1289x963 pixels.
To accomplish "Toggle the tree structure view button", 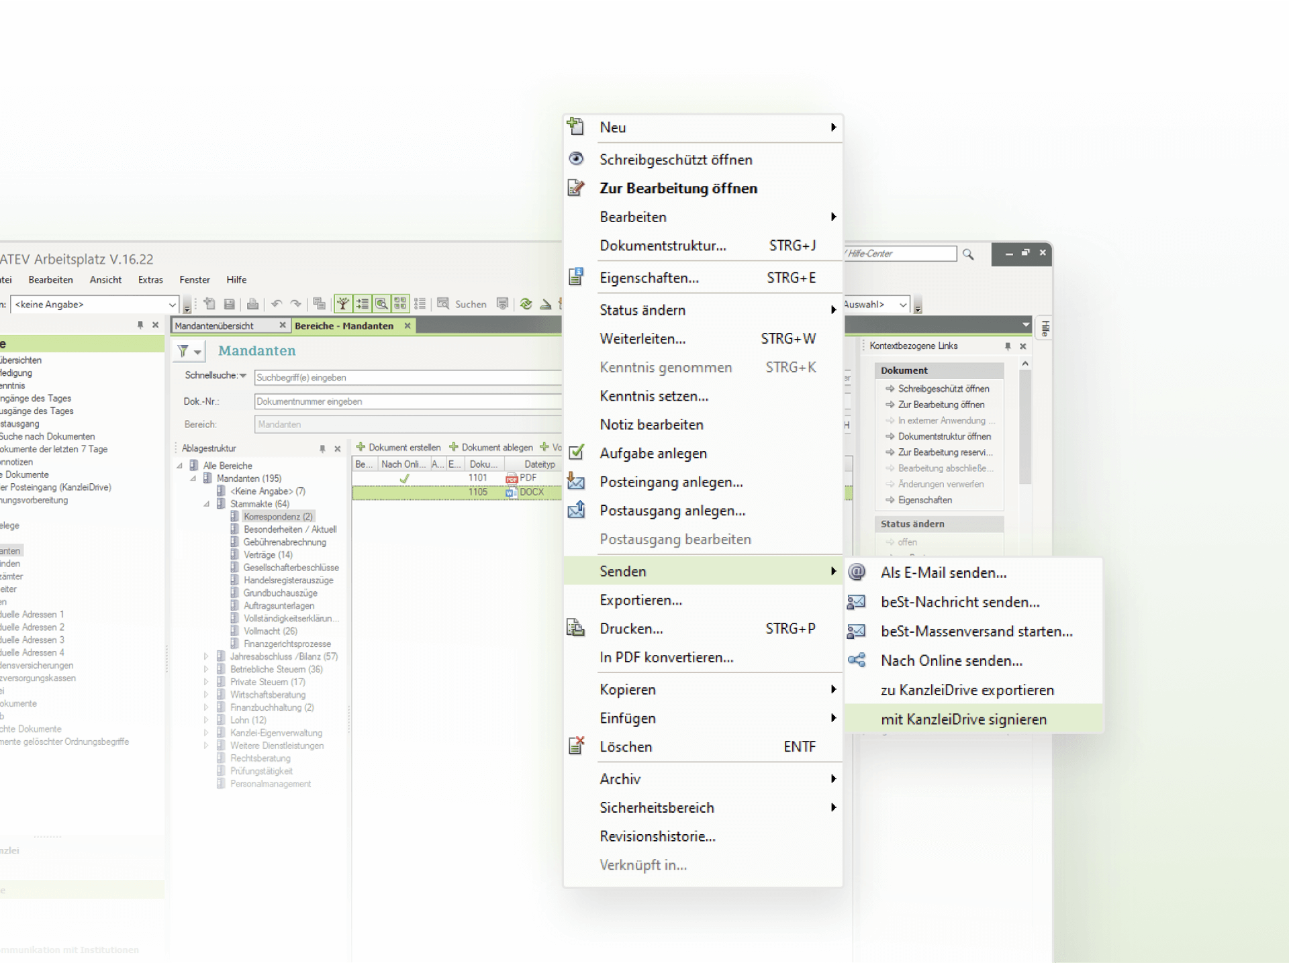I will (x=343, y=304).
